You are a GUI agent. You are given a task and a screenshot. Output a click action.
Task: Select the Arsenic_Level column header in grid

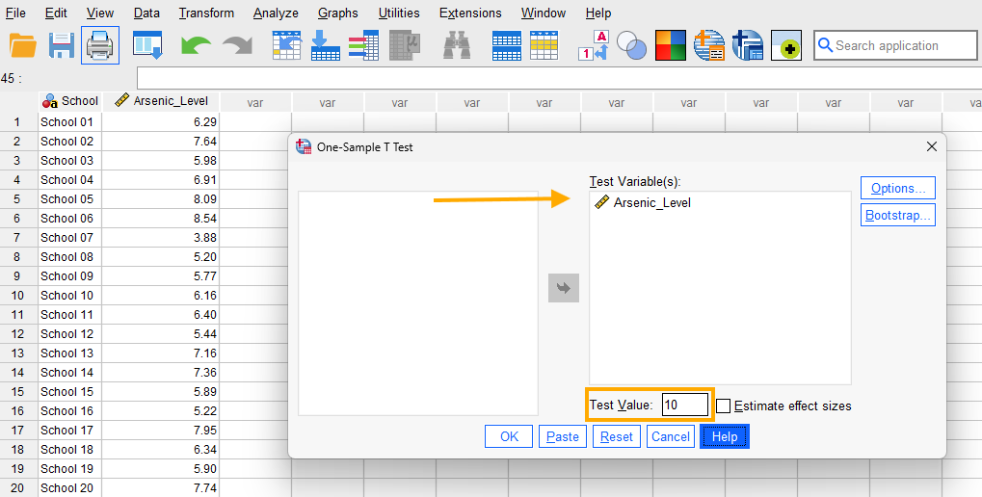point(161,101)
